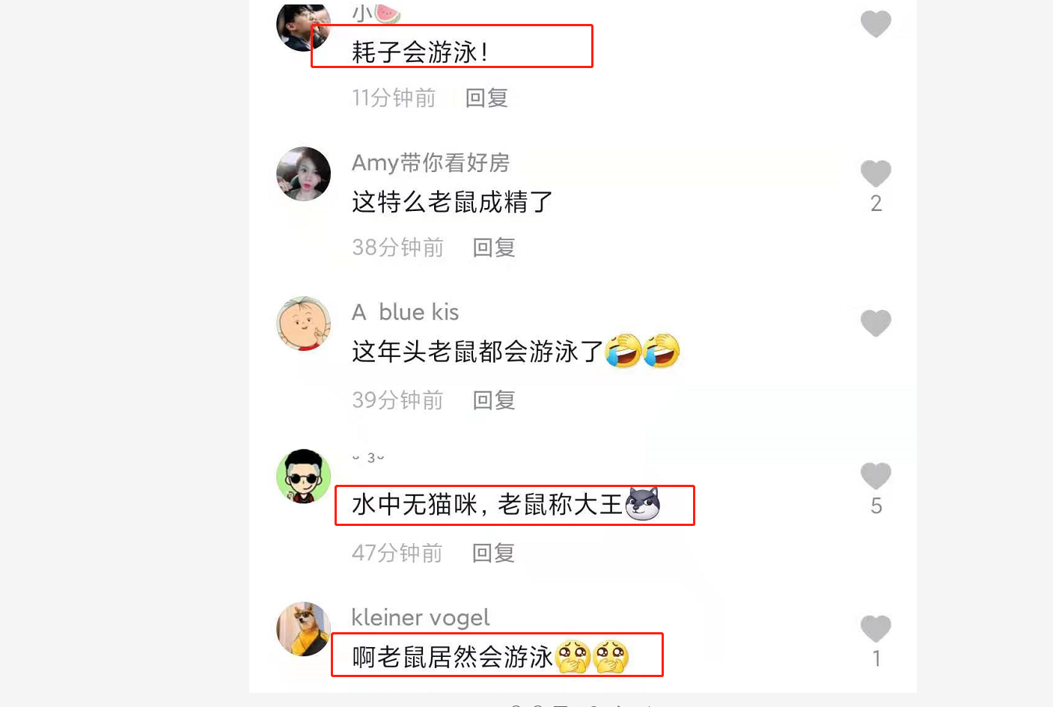Like kleiner vogel's comment heart
The height and width of the screenshot is (707, 1053).
pos(876,628)
